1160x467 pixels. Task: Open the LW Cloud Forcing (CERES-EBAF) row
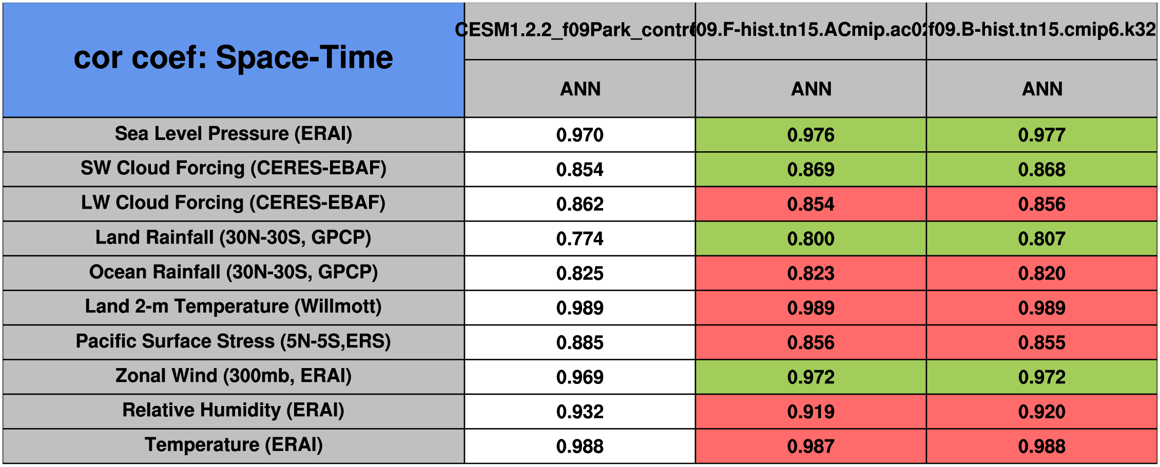click(234, 203)
